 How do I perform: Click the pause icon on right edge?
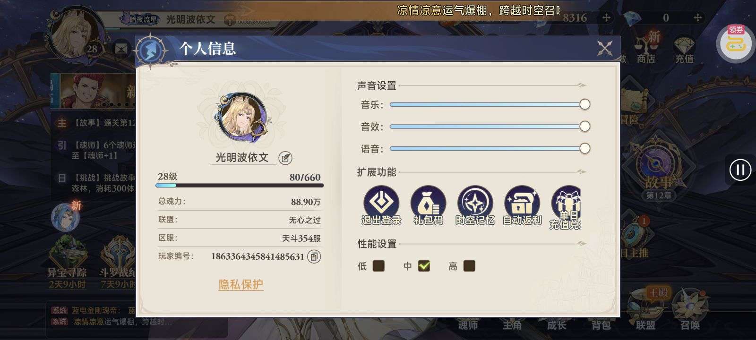pyautogui.click(x=740, y=170)
